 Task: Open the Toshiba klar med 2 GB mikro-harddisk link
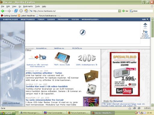(x=47, y=86)
